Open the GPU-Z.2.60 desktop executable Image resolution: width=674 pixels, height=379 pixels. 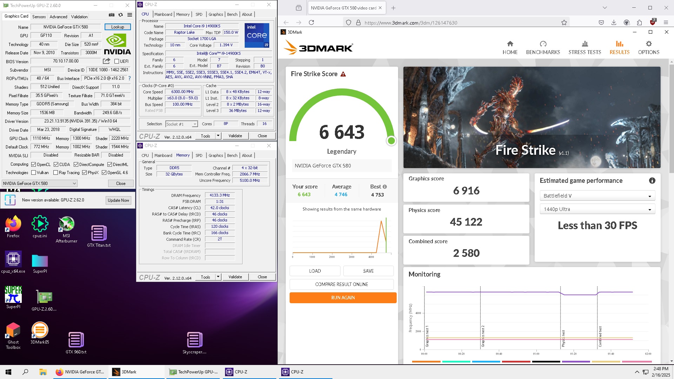(x=44, y=300)
